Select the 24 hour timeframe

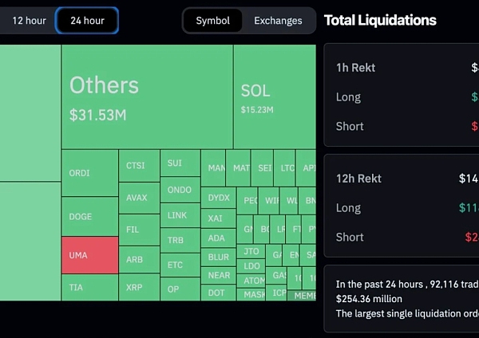(x=87, y=21)
